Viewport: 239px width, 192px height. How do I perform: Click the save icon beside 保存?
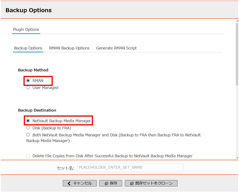tap(106, 183)
